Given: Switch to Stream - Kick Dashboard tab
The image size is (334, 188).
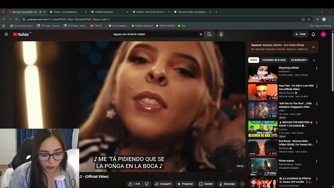Looking at the screenshot, I should click(68, 12).
